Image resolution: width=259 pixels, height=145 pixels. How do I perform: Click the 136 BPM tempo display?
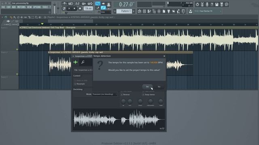(88, 8)
